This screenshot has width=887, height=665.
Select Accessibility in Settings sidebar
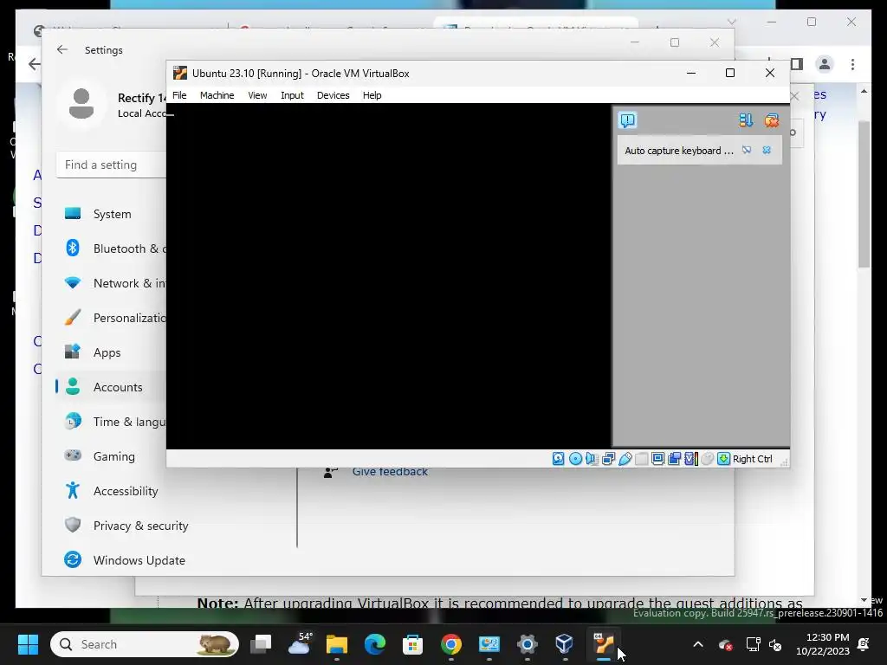tap(125, 491)
